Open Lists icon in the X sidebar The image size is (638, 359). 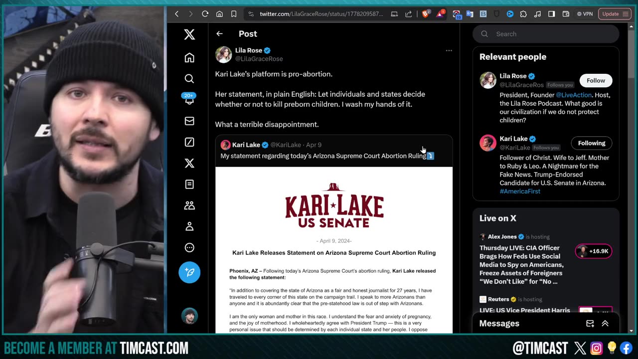189,184
